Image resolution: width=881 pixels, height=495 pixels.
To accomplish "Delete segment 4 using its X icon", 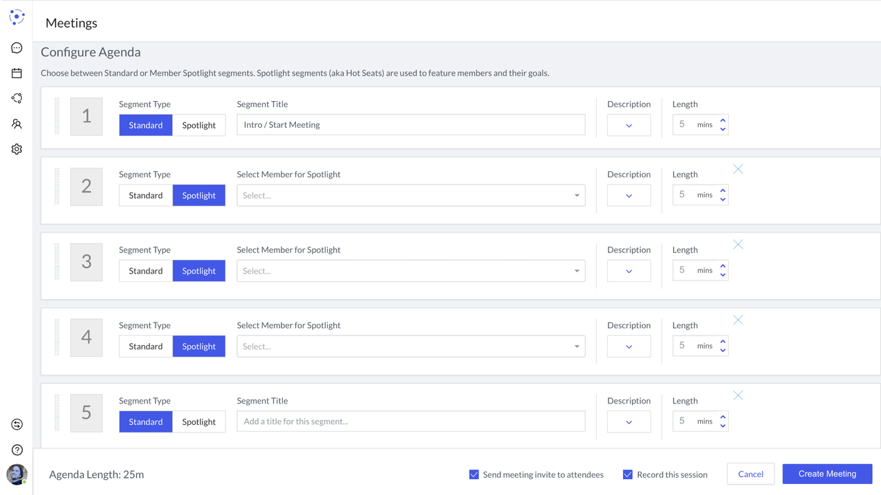I will coord(738,320).
